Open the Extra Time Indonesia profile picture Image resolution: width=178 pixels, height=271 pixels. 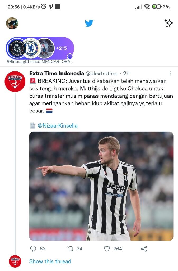(x=15, y=82)
